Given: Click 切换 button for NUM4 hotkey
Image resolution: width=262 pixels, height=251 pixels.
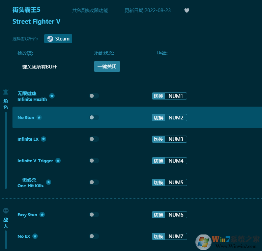Looking at the screenshot, I should point(158,161).
